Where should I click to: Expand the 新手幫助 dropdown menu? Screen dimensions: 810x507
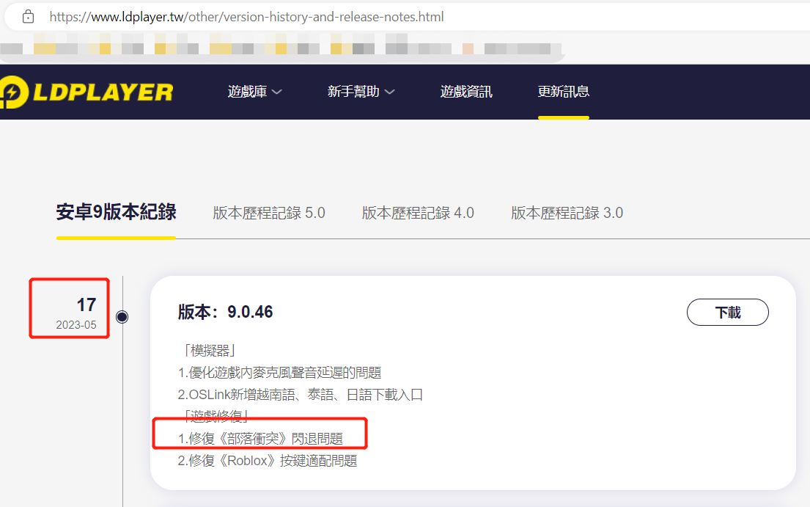[361, 92]
